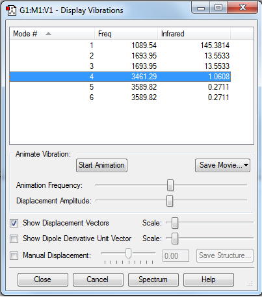
Task: Click the sort arrow in Mode # header
Action: point(49,34)
